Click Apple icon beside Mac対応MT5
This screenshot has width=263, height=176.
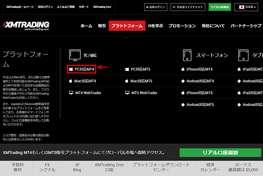click(127, 81)
